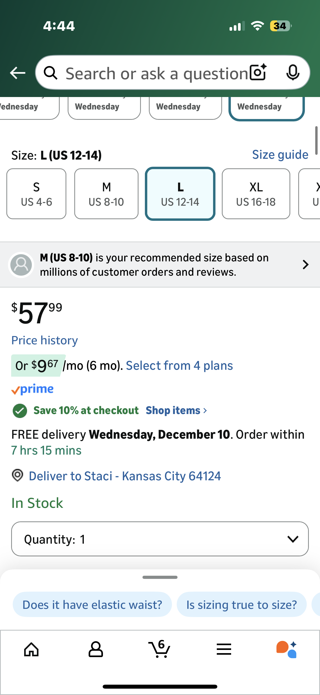Tap the Shop items chevron link
This screenshot has height=695, width=320.
tap(176, 411)
